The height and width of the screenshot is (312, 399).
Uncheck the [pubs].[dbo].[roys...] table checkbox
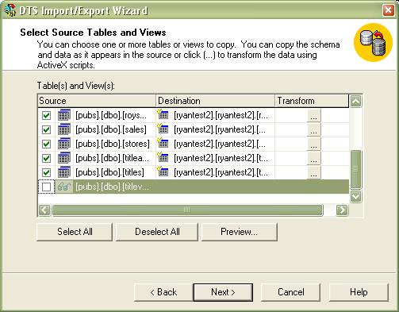click(x=46, y=116)
